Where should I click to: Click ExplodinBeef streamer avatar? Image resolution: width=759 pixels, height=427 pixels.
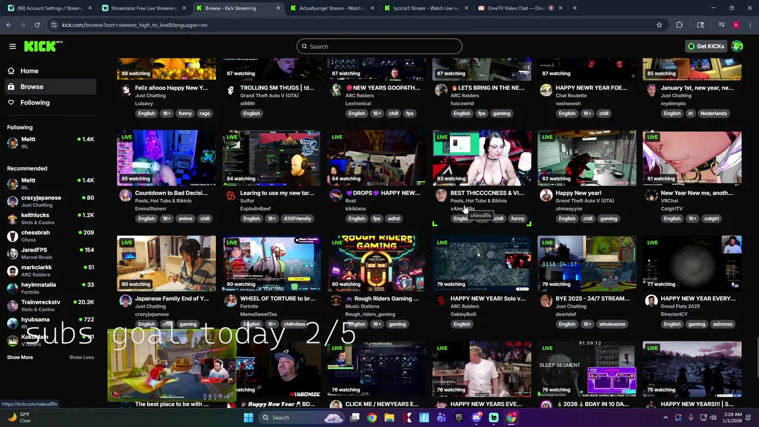click(231, 196)
